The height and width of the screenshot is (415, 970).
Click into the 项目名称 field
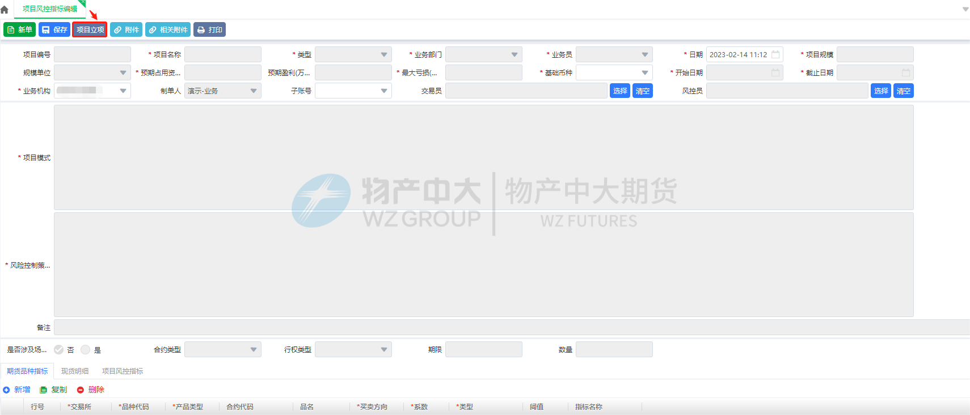(x=223, y=54)
